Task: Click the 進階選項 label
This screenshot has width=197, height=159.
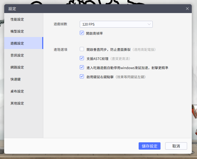Action: coord(60,50)
